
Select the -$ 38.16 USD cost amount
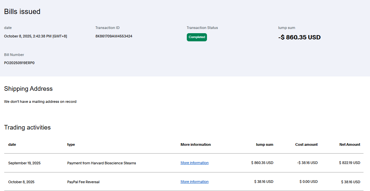point(307,163)
